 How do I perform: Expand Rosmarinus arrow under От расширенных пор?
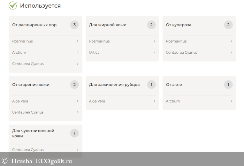click(x=77, y=41)
